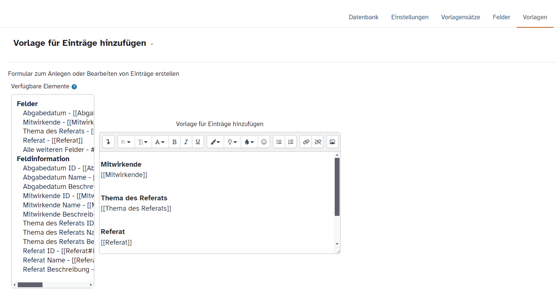This screenshot has width=557, height=292.
Task: Open help for Verfügbare Elemente
Action: coord(74,87)
